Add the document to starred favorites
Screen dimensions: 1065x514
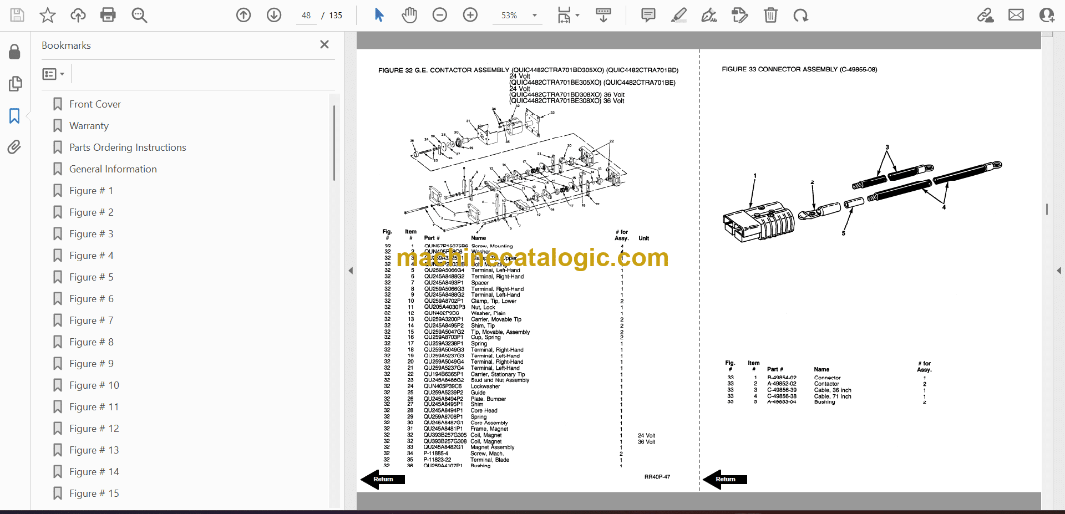click(48, 15)
